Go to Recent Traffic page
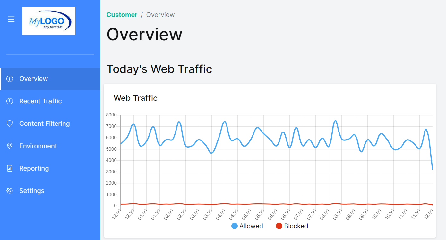Viewport: 446px width, 240px height. pyautogui.click(x=40, y=101)
